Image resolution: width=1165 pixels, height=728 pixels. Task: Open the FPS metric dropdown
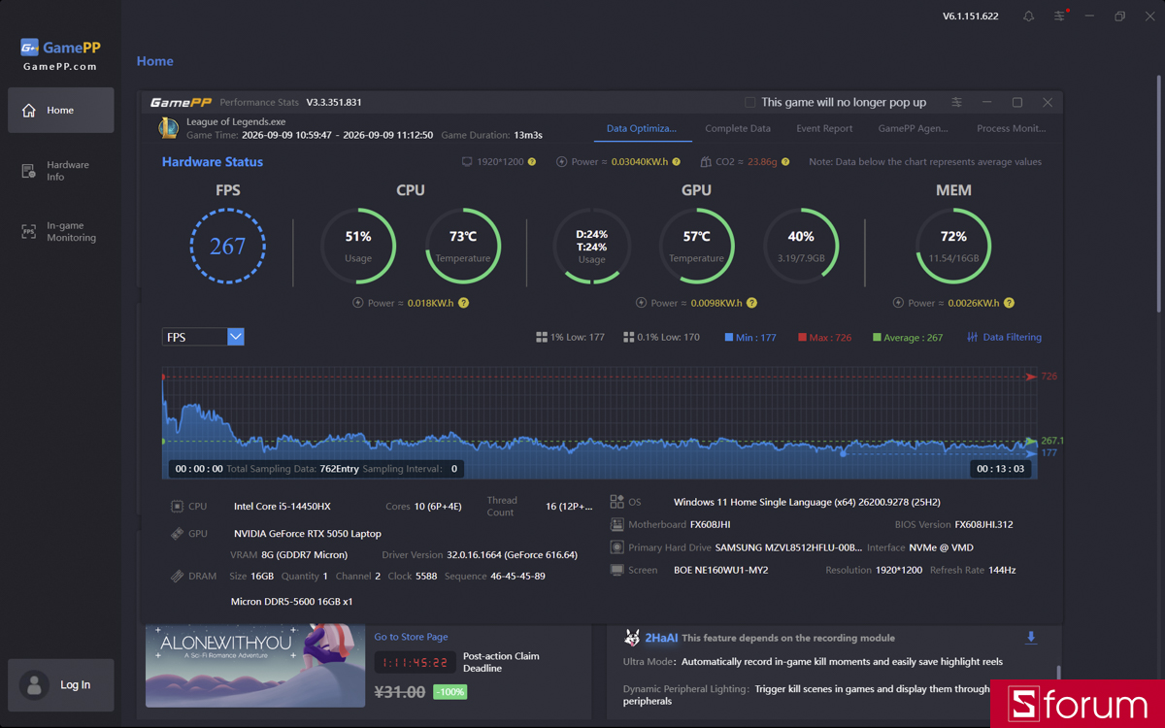click(x=203, y=337)
